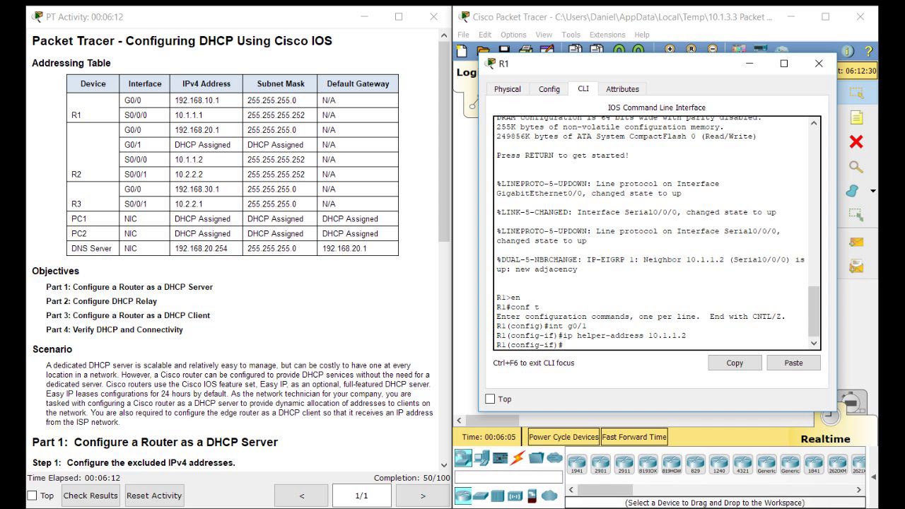Switch to the Config tab

coord(549,89)
